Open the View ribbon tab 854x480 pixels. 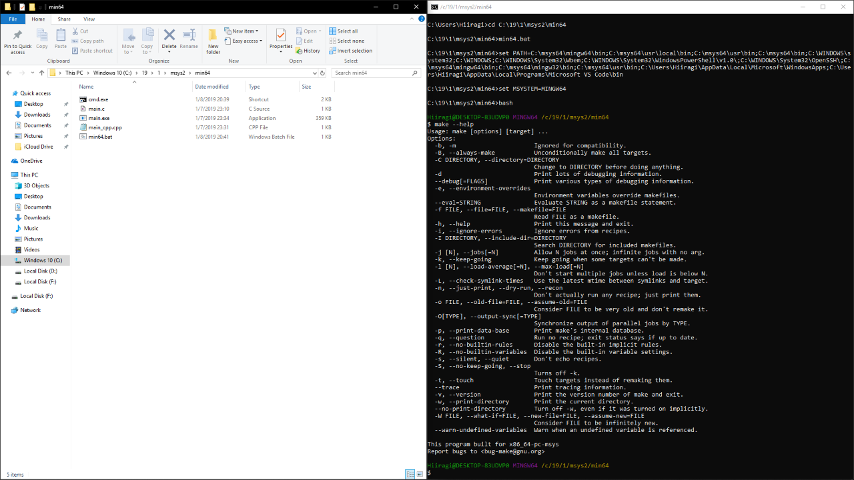tap(89, 19)
